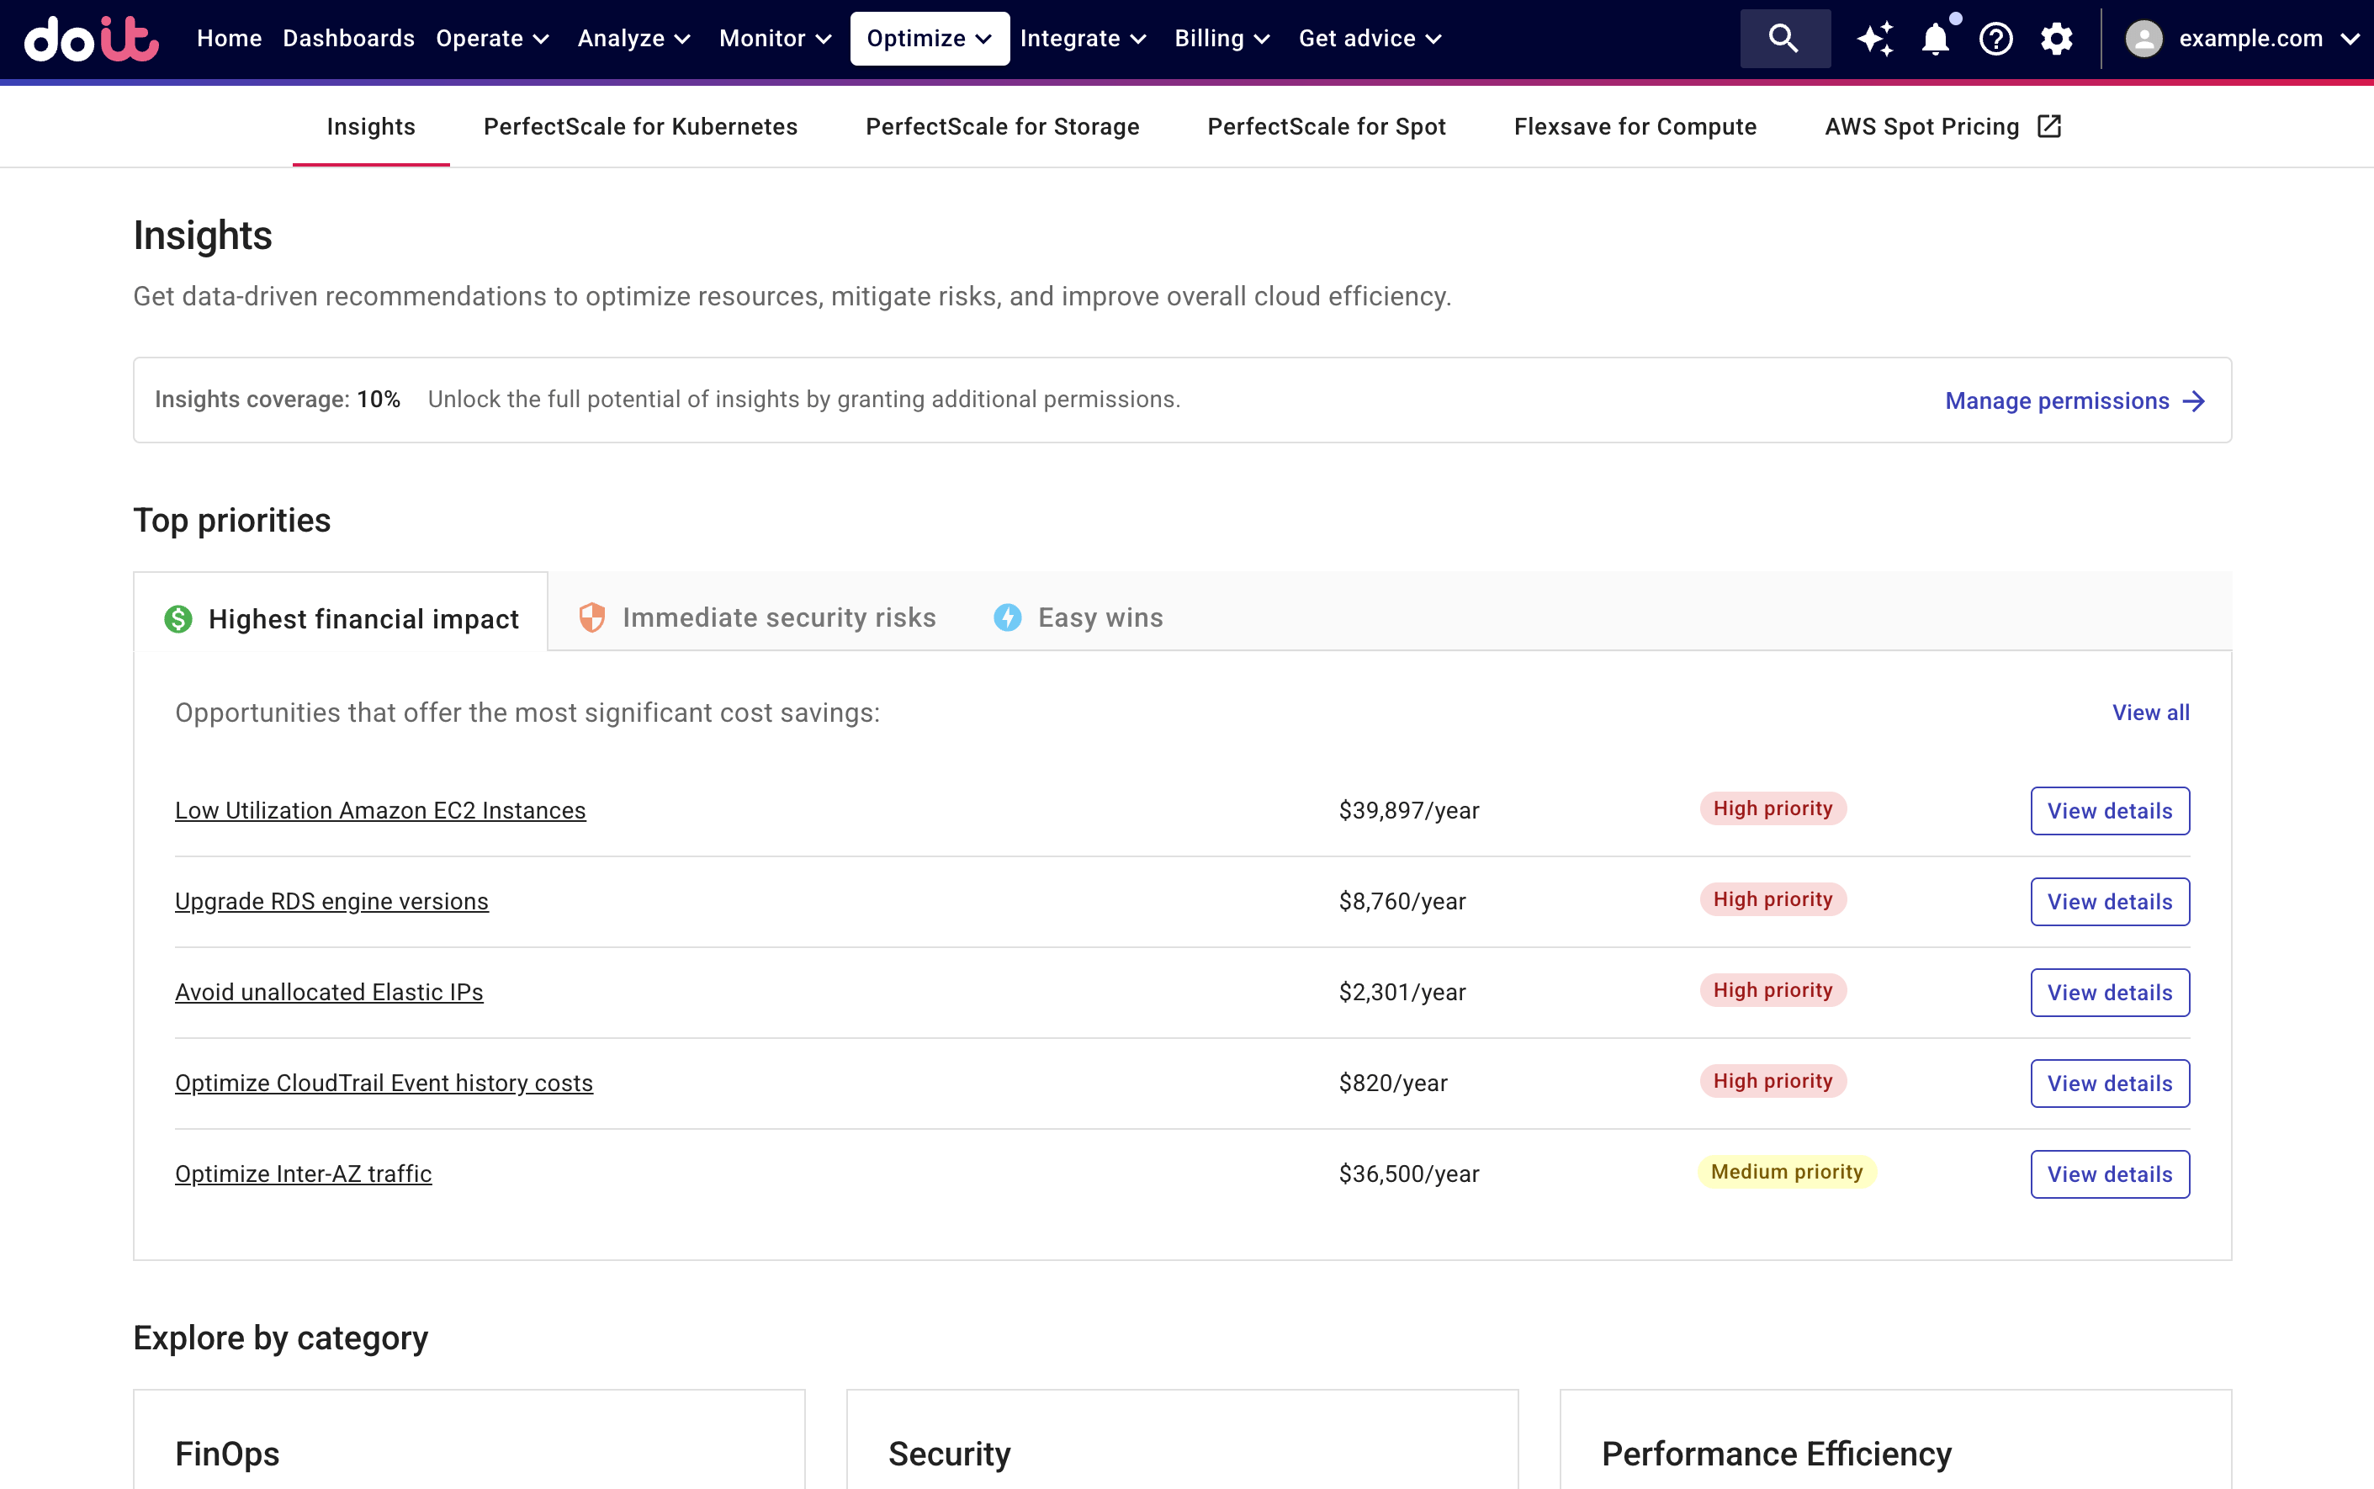Open the example.com account dropdown

click(x=2266, y=39)
